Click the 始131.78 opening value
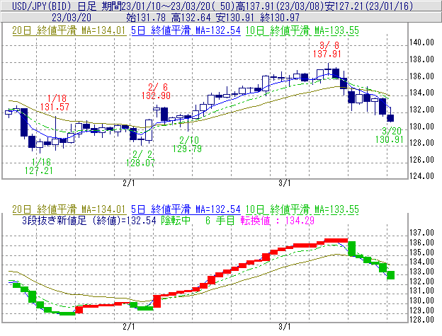The height and width of the screenshot is (336, 442). [x=146, y=18]
